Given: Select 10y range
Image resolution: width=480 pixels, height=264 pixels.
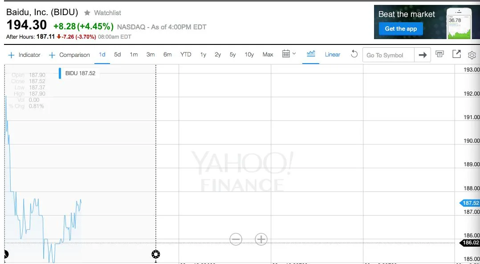Looking at the screenshot, I should point(249,55).
